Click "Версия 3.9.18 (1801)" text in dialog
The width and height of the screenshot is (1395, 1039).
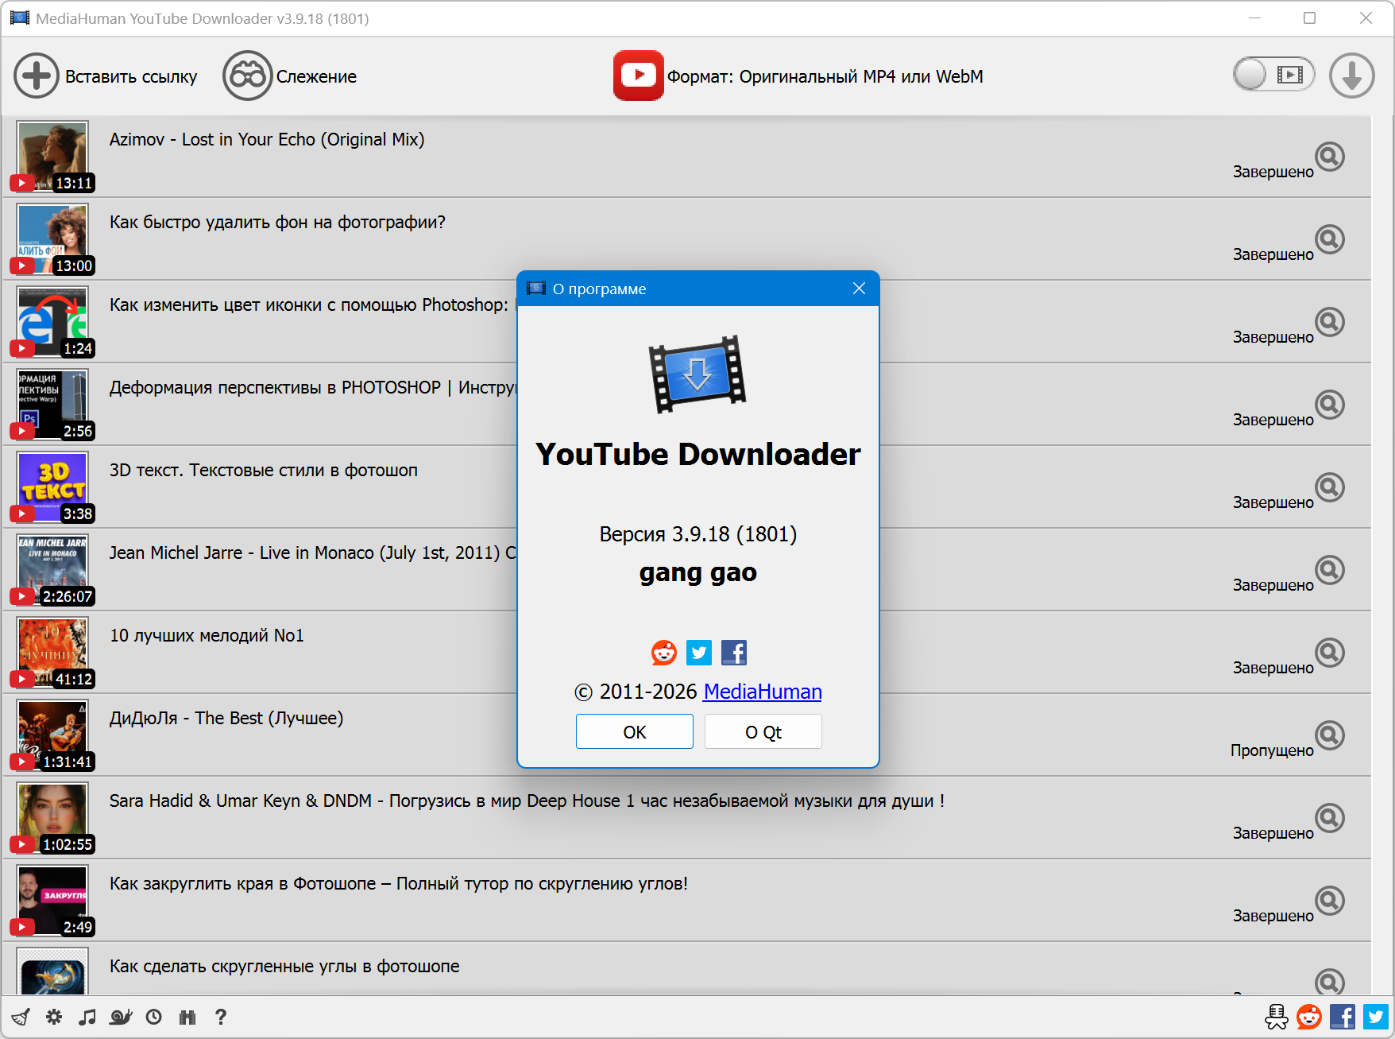[698, 534]
